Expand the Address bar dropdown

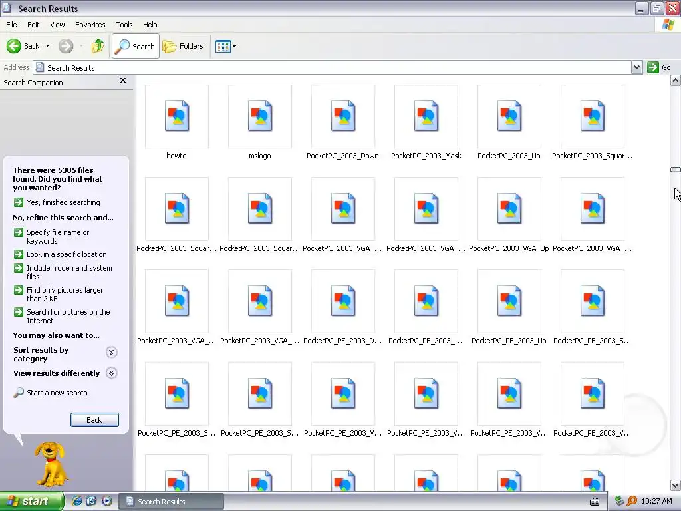click(636, 67)
